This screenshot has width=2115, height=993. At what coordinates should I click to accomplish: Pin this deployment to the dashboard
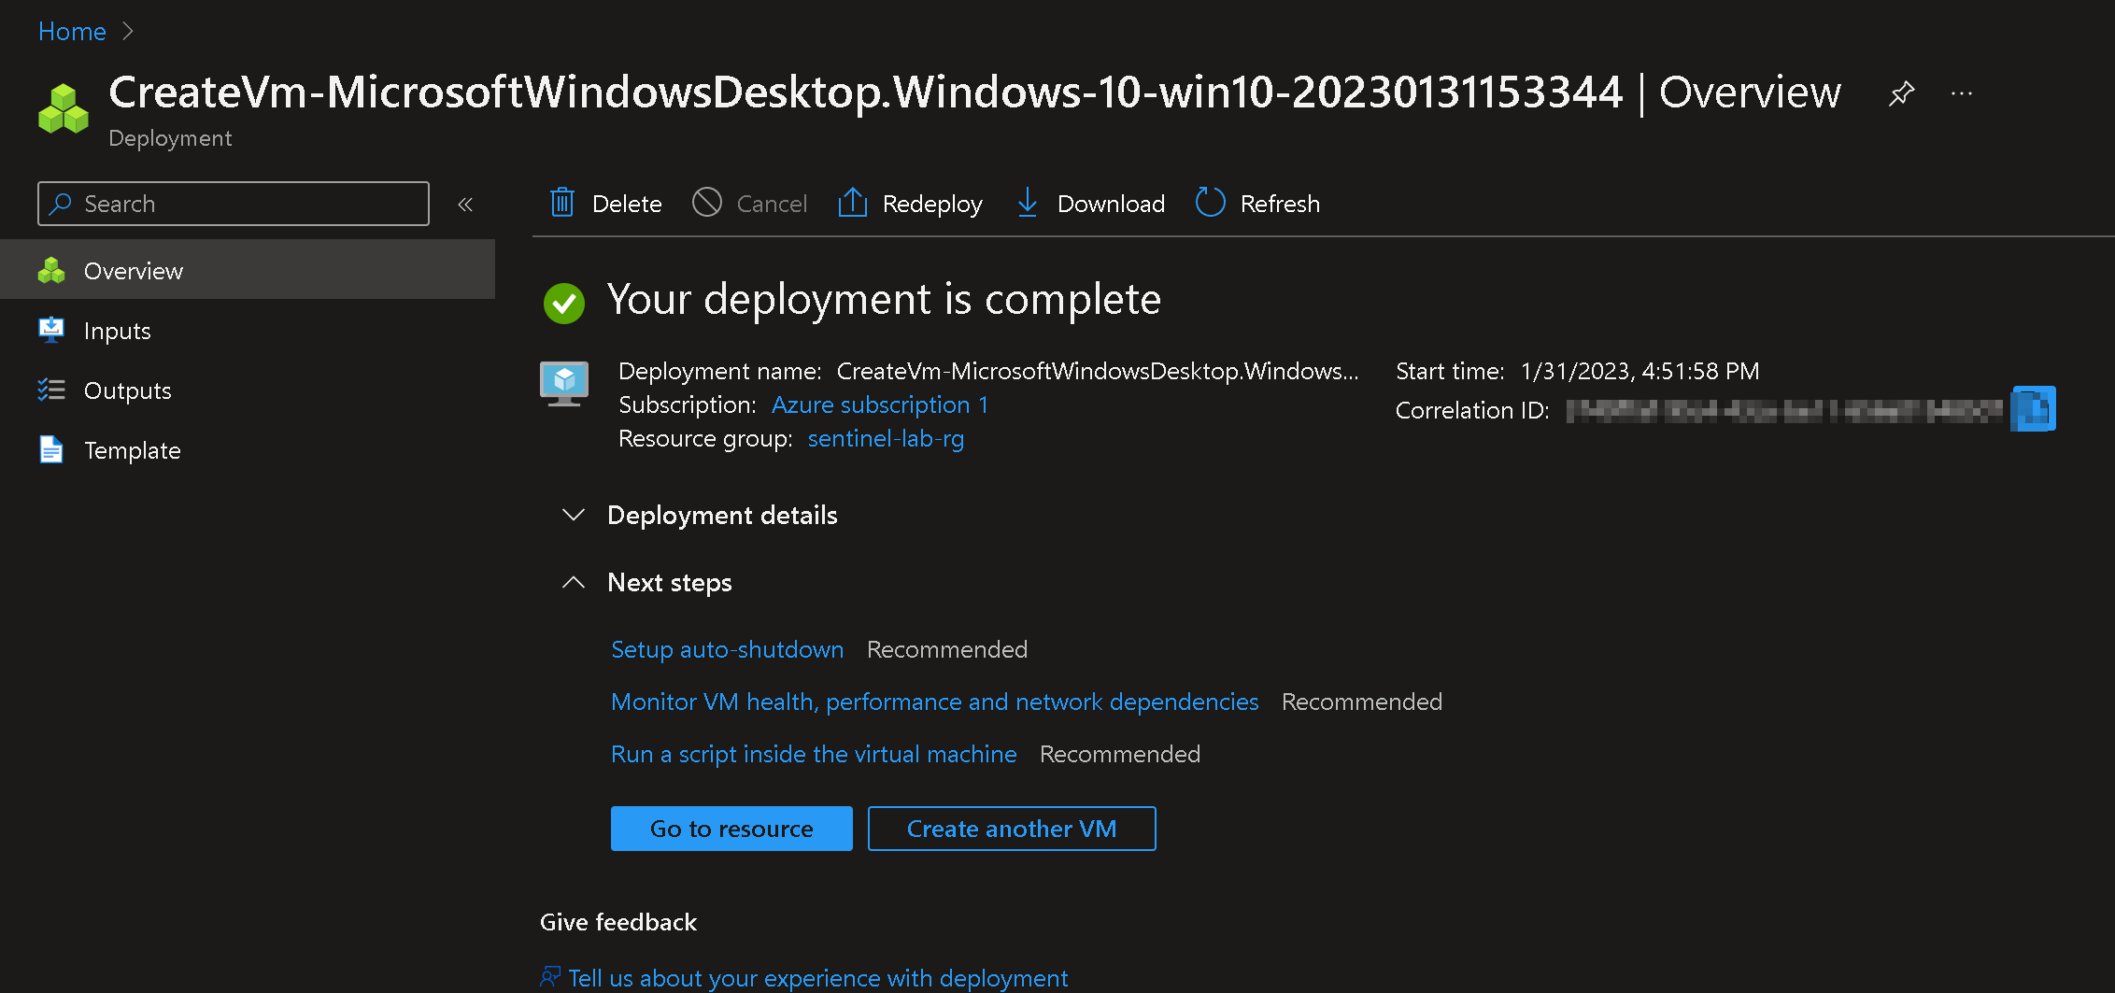(1902, 93)
